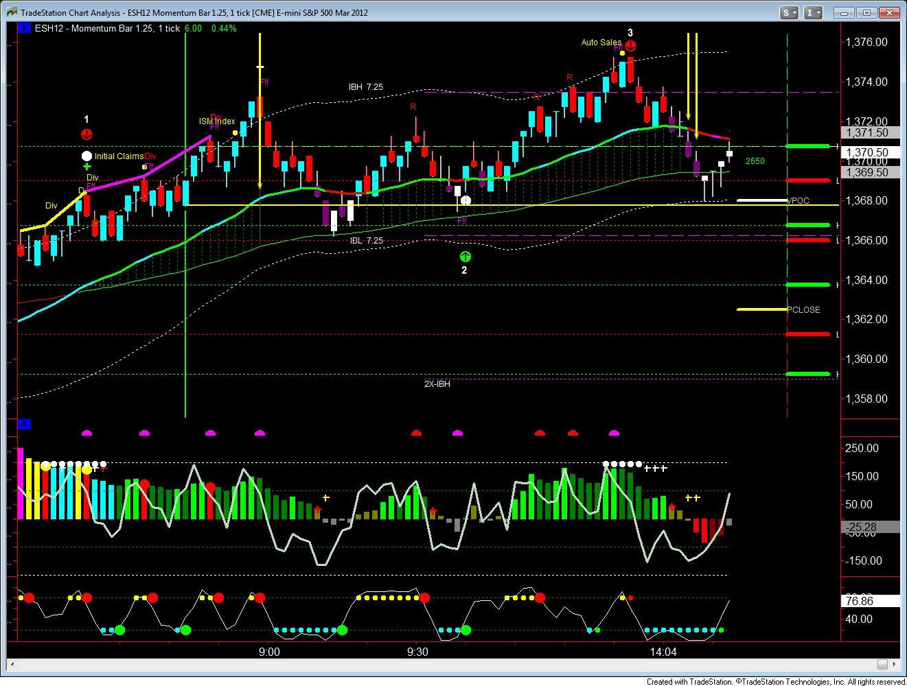This screenshot has height=686, width=907.
Task: Select the green up-arrow signal above number 2
Action: click(465, 257)
